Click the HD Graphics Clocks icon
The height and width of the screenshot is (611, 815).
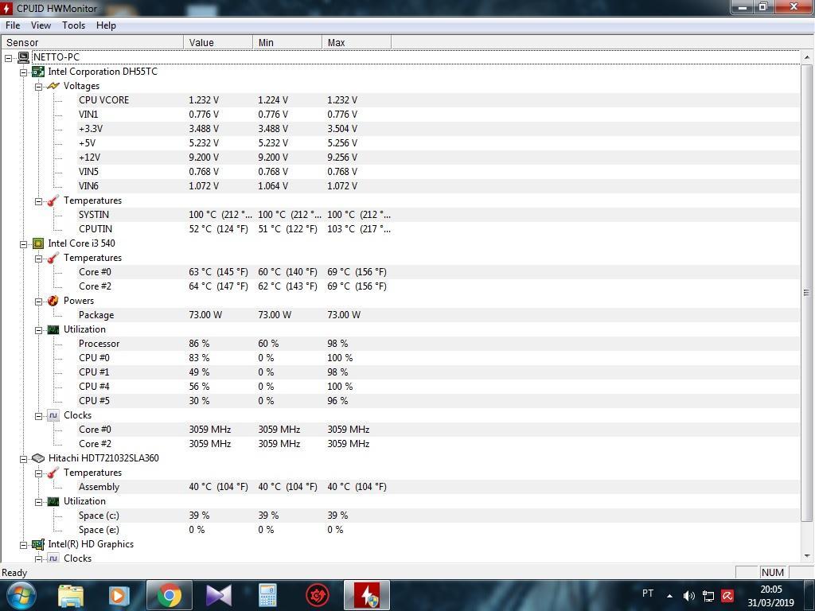(53, 558)
